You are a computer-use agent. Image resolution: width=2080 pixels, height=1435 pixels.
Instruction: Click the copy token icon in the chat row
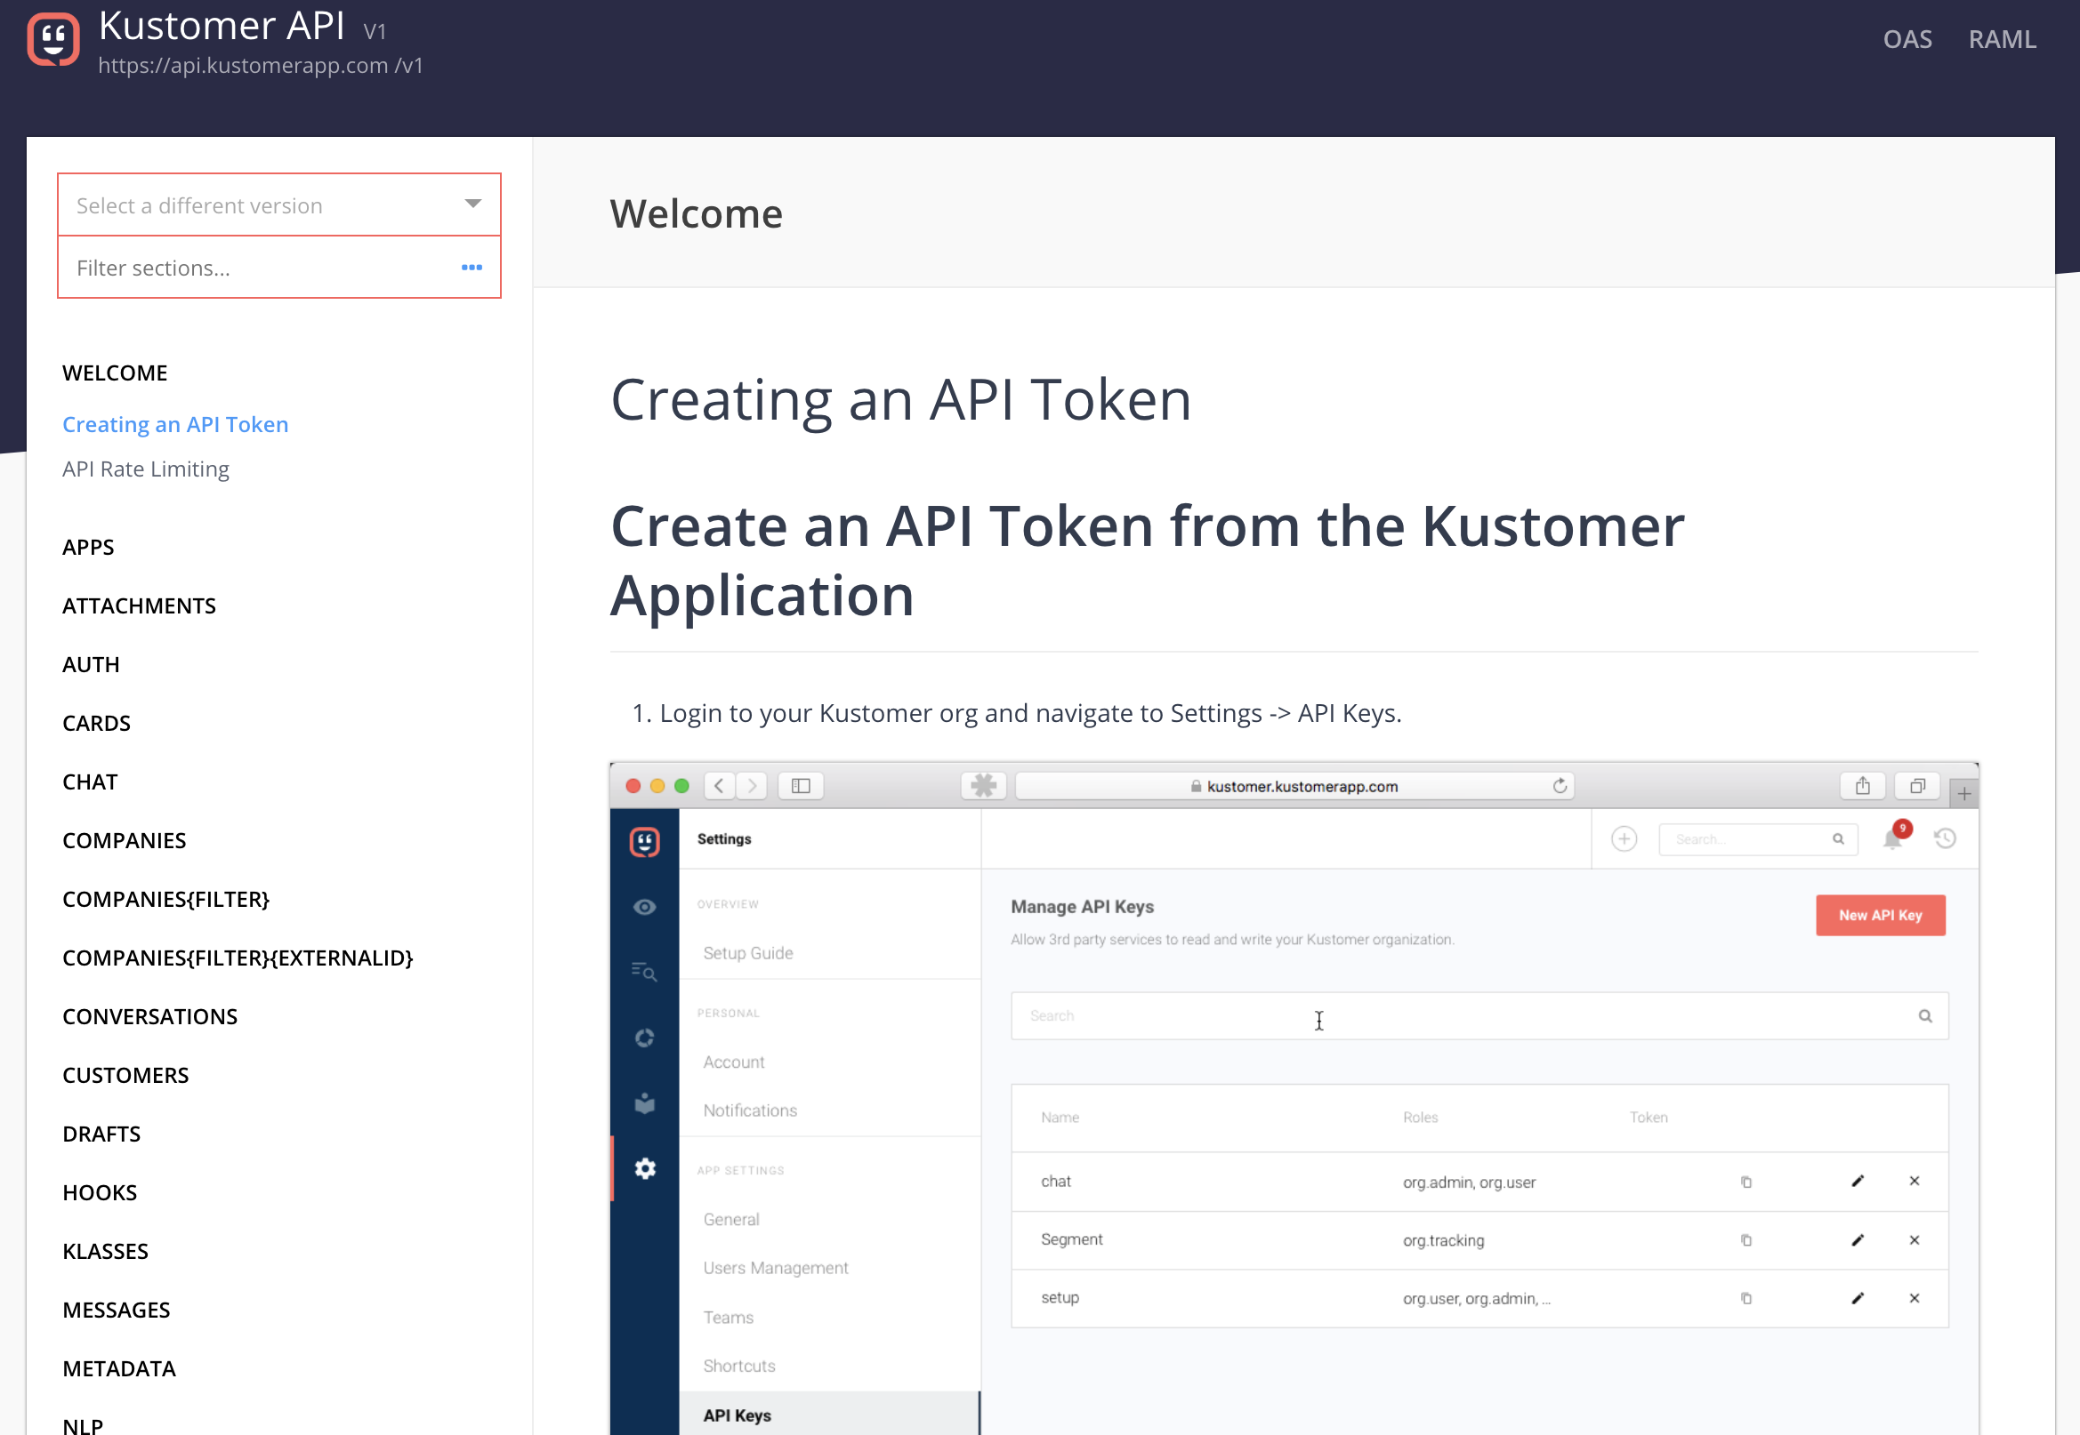point(1746,1182)
